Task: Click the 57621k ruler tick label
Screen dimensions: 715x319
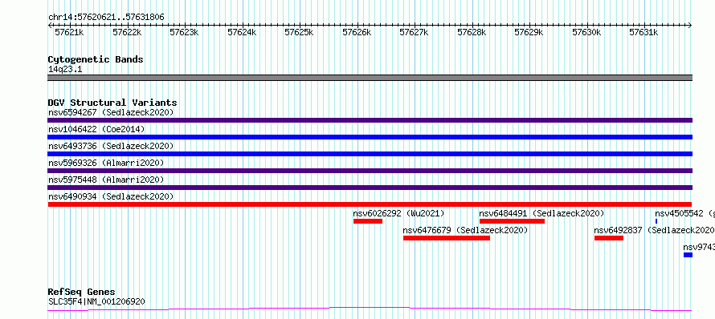Action: pos(69,33)
